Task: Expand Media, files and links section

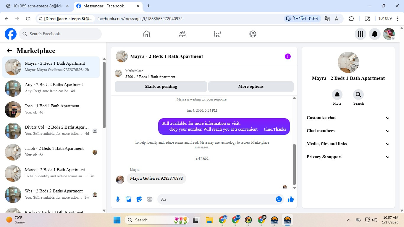Action: 348,144
